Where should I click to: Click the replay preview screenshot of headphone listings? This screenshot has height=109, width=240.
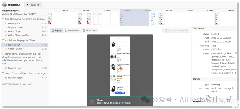click(x=120, y=66)
